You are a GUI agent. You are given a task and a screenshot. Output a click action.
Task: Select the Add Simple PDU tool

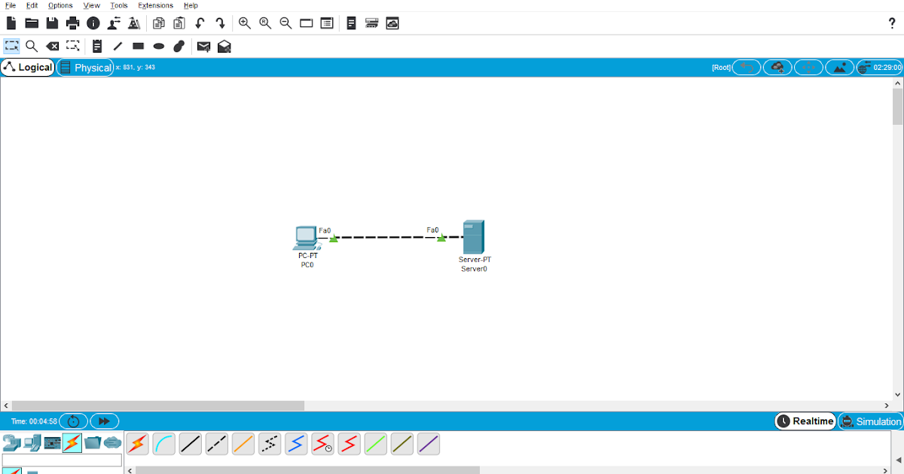coord(203,46)
